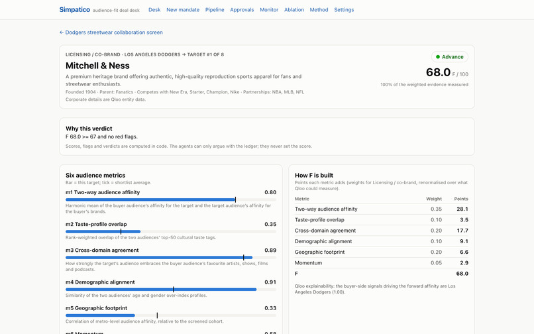534x334 pixels.
Task: Select the How F is built heading
Action: coord(313,175)
